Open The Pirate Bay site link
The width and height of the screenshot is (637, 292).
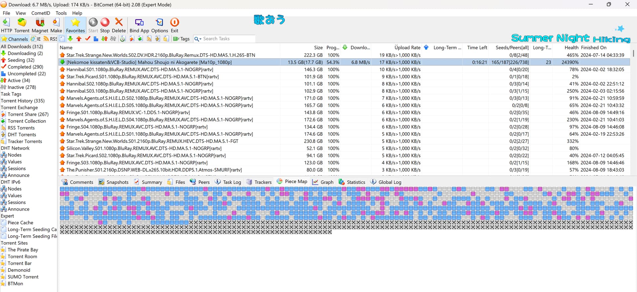(23, 250)
